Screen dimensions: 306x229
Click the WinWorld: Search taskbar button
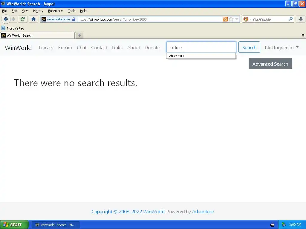(55, 225)
